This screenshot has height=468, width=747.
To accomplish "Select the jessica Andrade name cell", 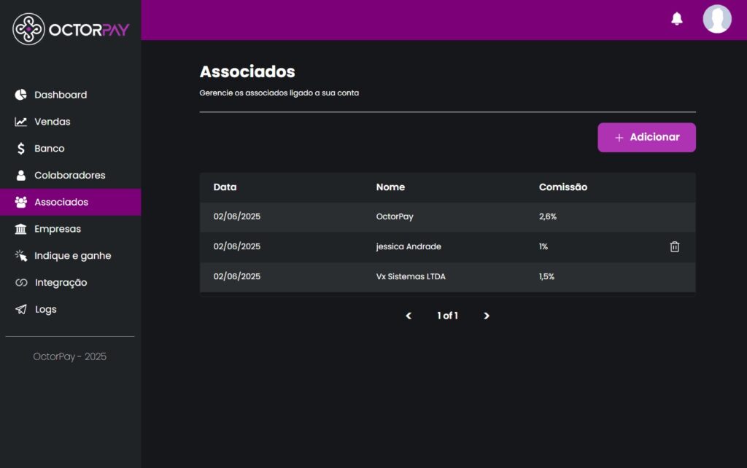I will (x=409, y=246).
